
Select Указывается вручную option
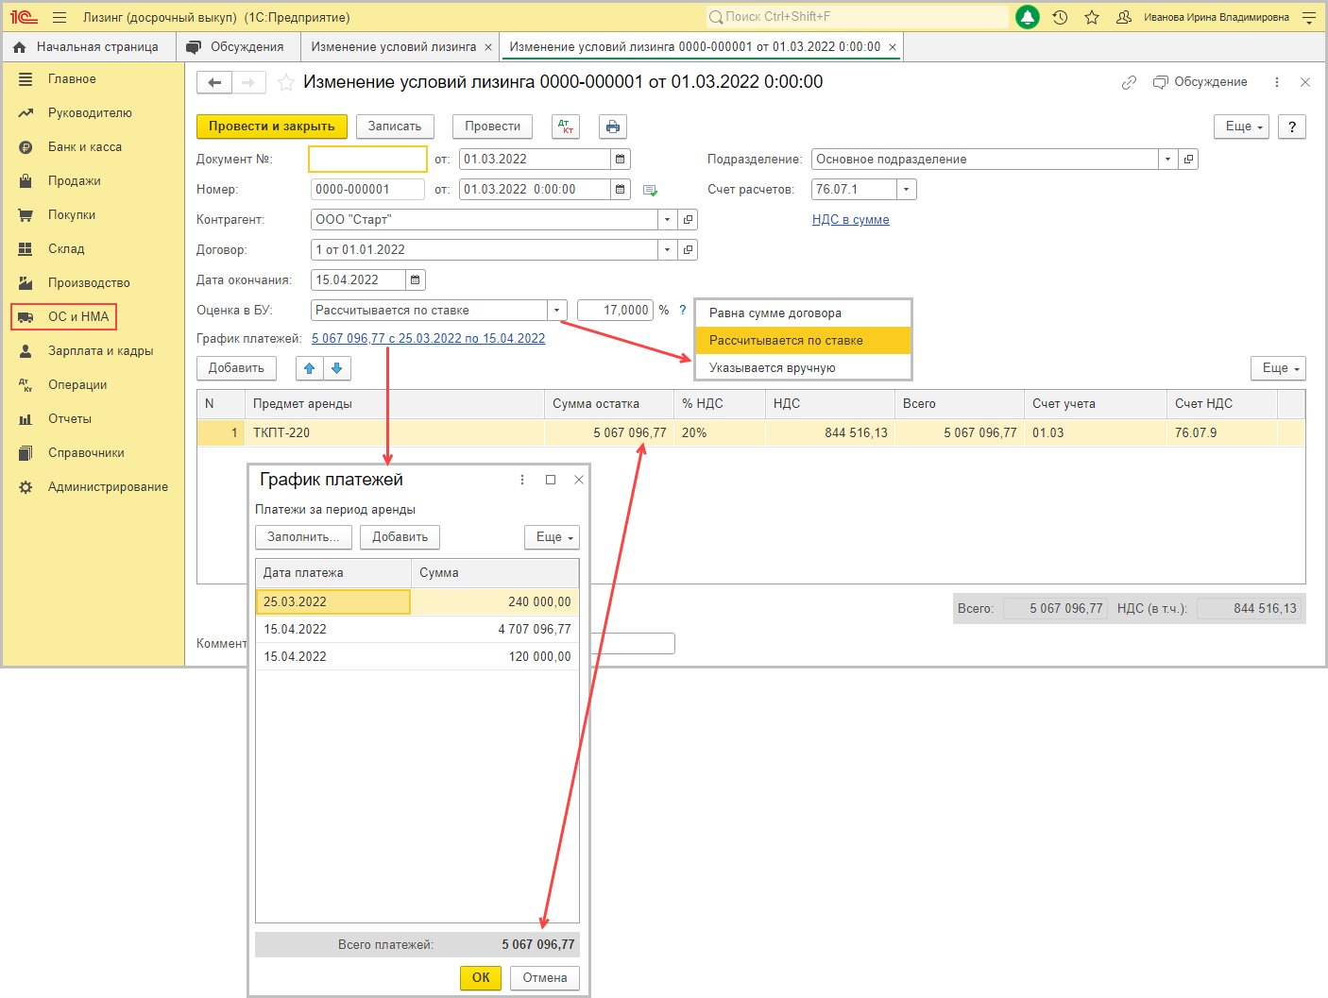pos(803,368)
